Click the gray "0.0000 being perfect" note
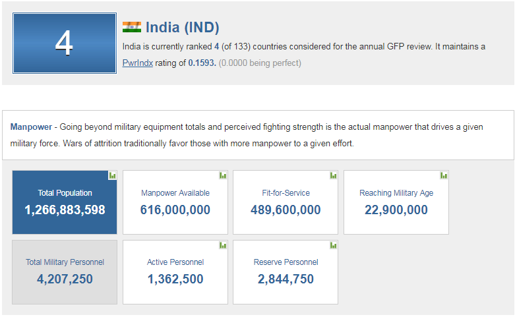Screen dimensions: 515x317 click(x=260, y=63)
